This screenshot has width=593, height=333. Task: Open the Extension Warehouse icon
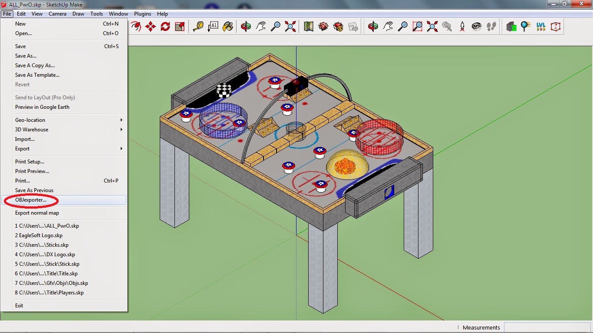[x=338, y=26]
